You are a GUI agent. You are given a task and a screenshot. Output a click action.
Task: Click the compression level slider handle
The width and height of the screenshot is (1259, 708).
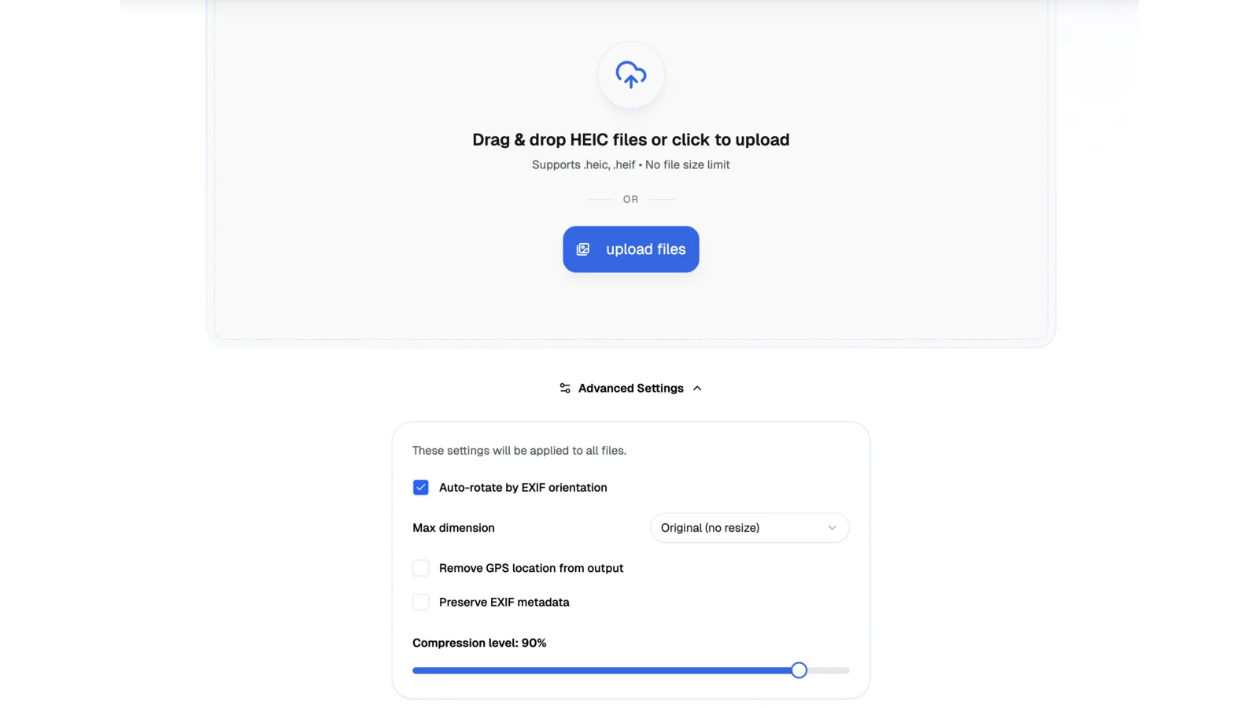[x=799, y=670]
